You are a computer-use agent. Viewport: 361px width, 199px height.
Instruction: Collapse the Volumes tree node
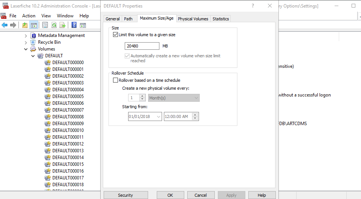pos(26,49)
